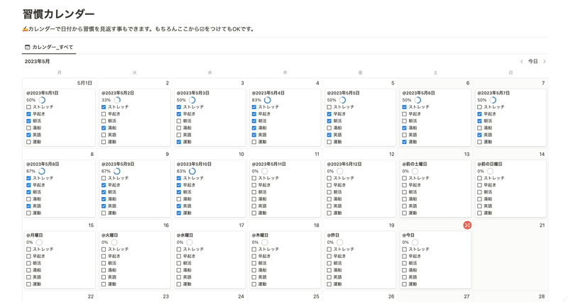Uncheck 湯船 on the 5月6日 card

tap(404, 128)
